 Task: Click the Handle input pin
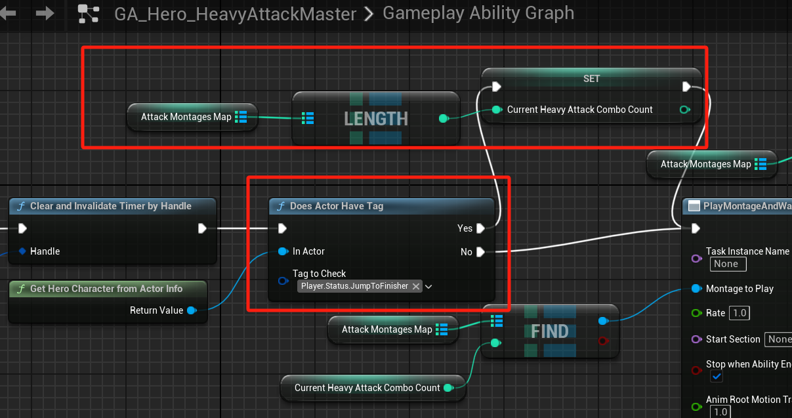22,251
